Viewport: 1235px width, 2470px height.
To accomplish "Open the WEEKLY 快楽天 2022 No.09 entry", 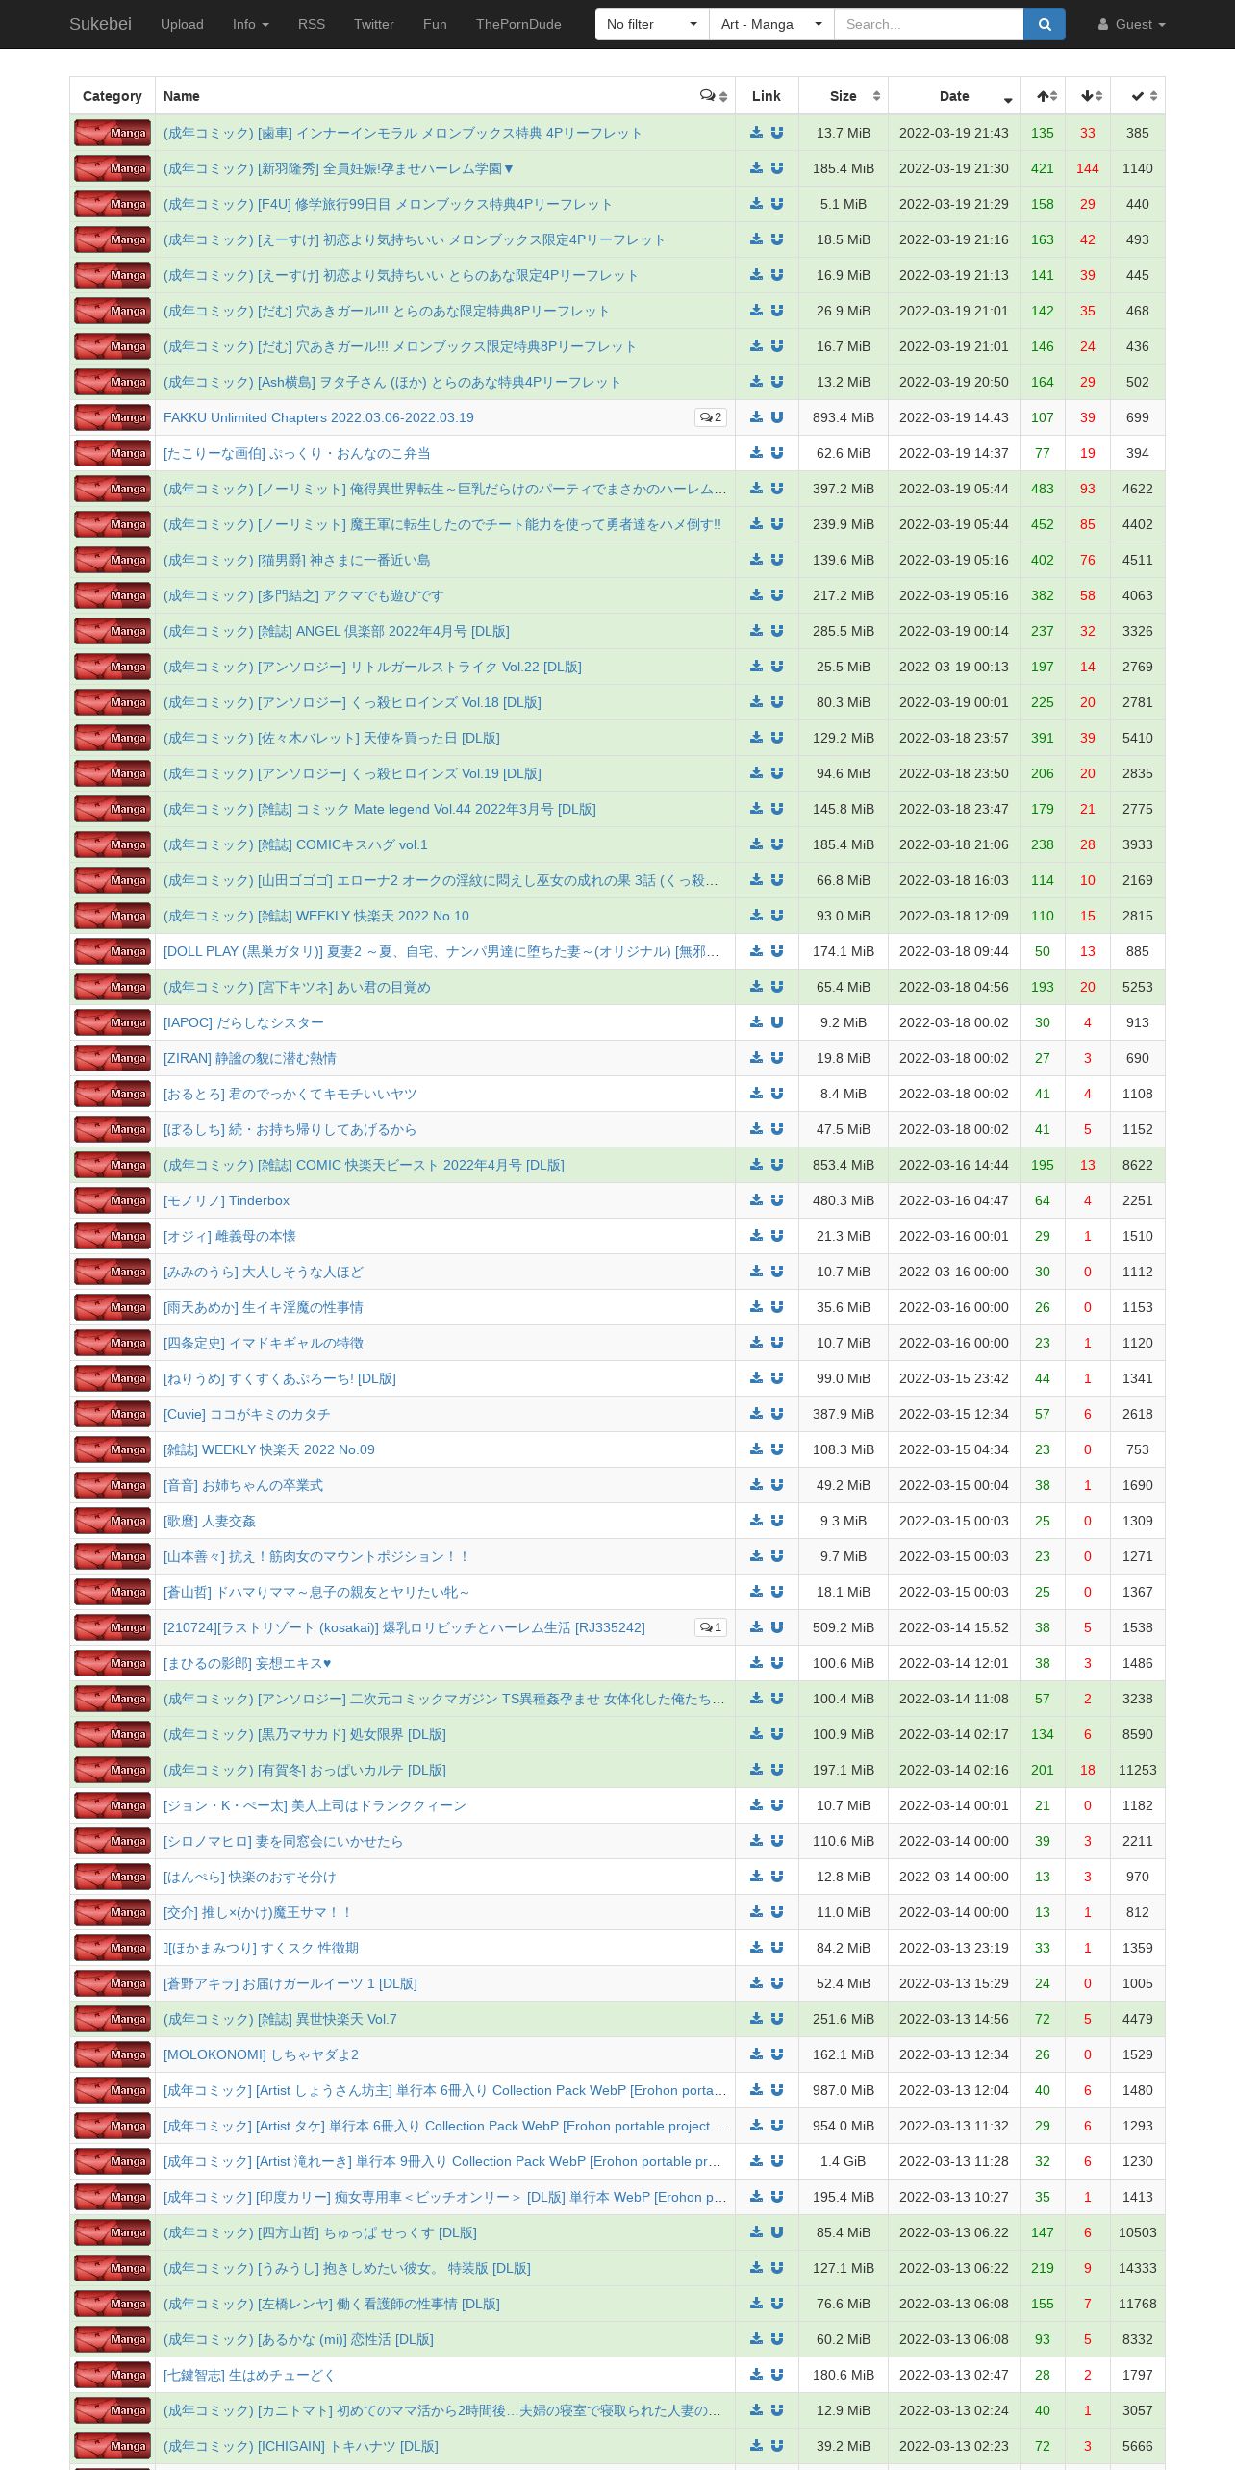I will coord(269,1449).
